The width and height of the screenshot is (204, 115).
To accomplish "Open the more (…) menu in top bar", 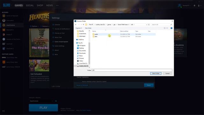I will coord(57,5).
